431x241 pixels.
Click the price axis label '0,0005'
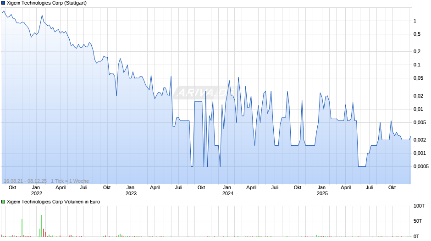[x=421, y=166]
